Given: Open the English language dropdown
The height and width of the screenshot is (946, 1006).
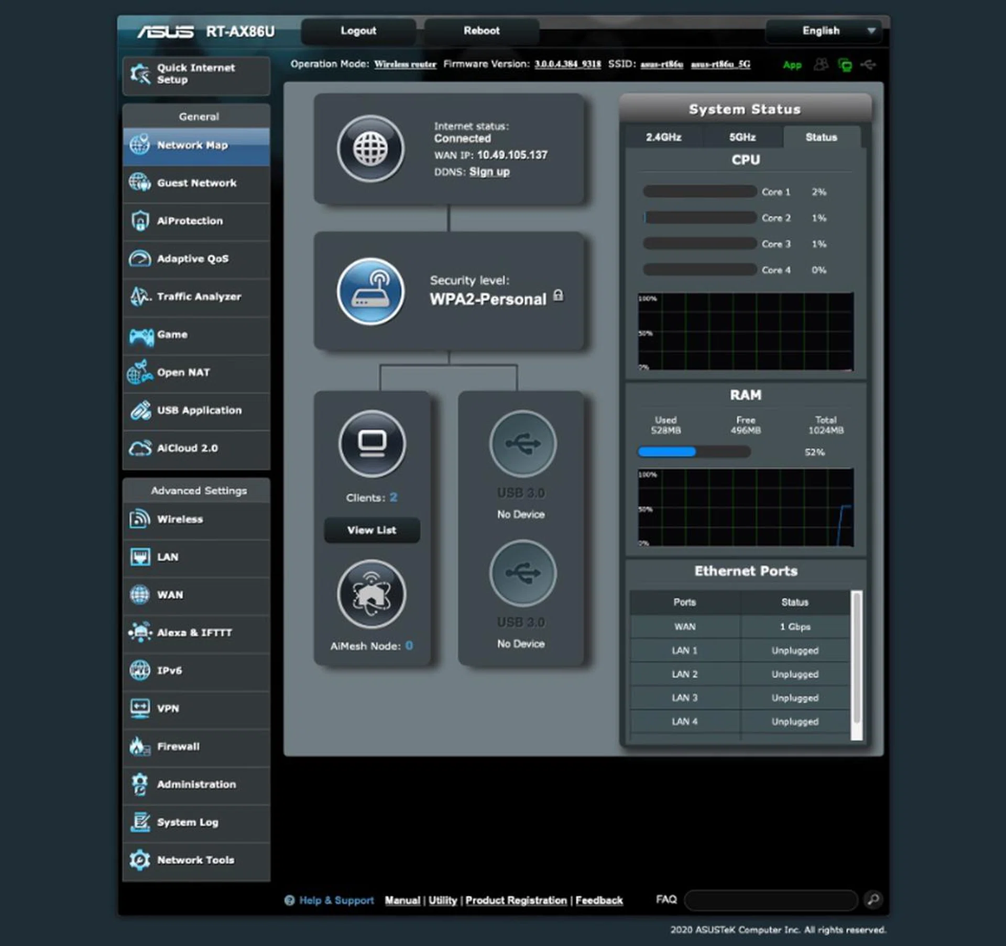Looking at the screenshot, I should (822, 31).
